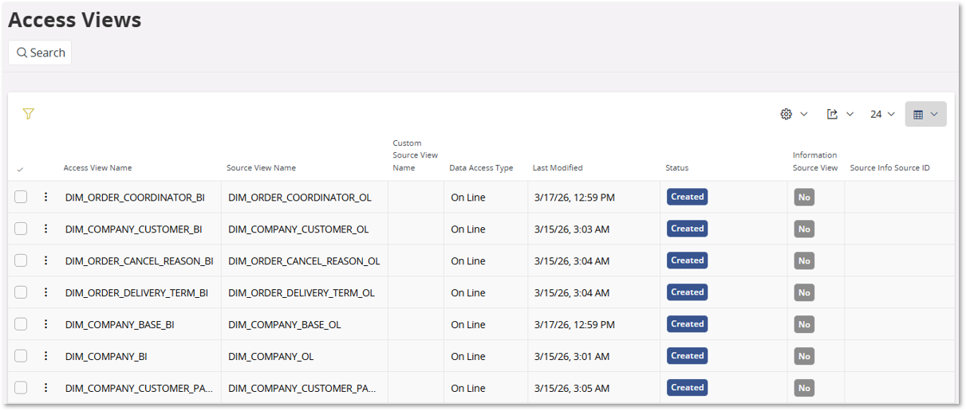966x411 pixels.
Task: Sort by Access View Name column header
Action: pyautogui.click(x=97, y=168)
